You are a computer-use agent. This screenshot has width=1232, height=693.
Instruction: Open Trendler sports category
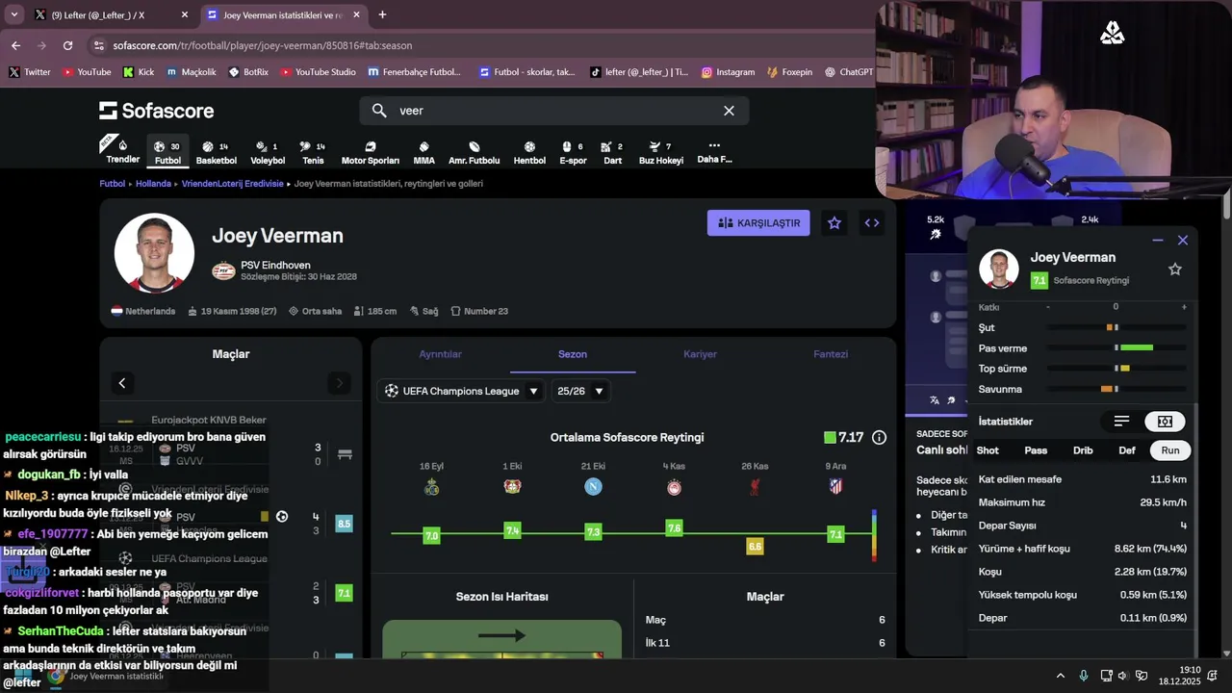pos(122,151)
